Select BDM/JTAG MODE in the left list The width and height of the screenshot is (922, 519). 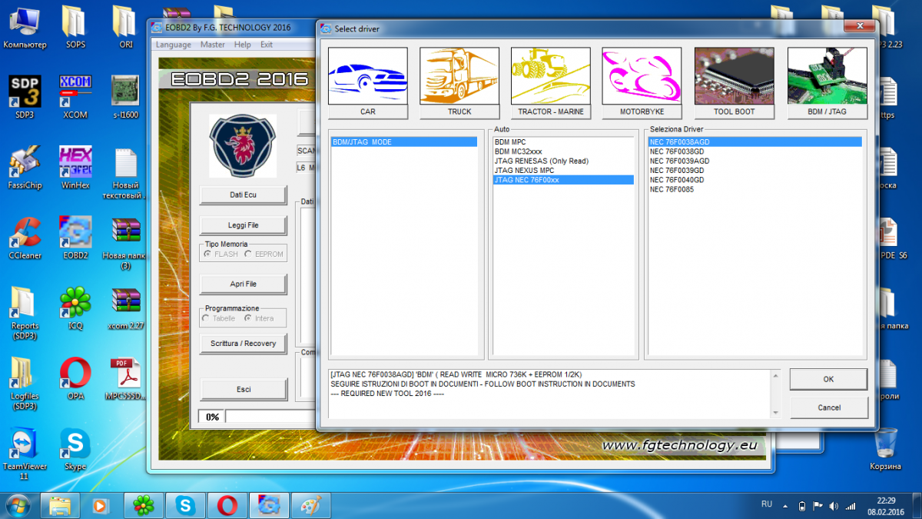pyautogui.click(x=404, y=142)
